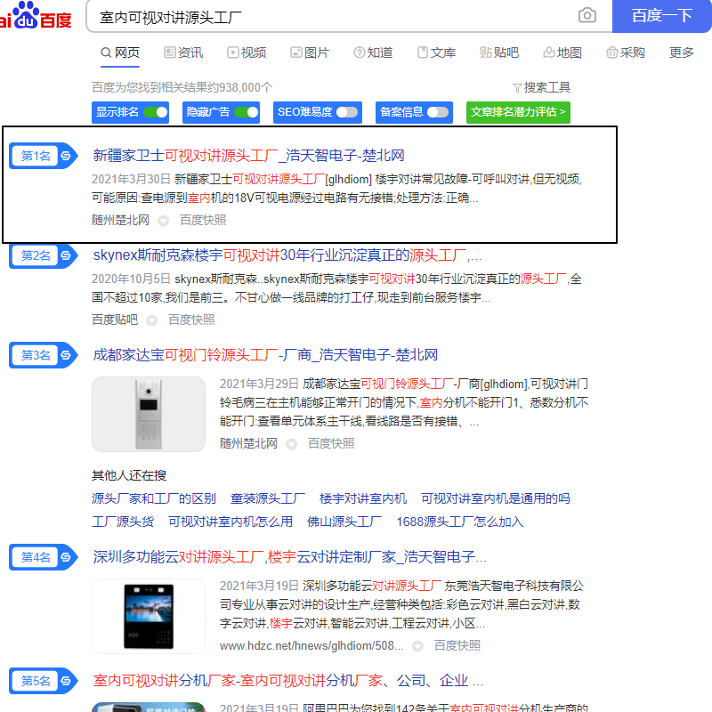The image size is (712, 712).
Task: Click the 随州楚北网 source under result 1
Action: [x=121, y=220]
